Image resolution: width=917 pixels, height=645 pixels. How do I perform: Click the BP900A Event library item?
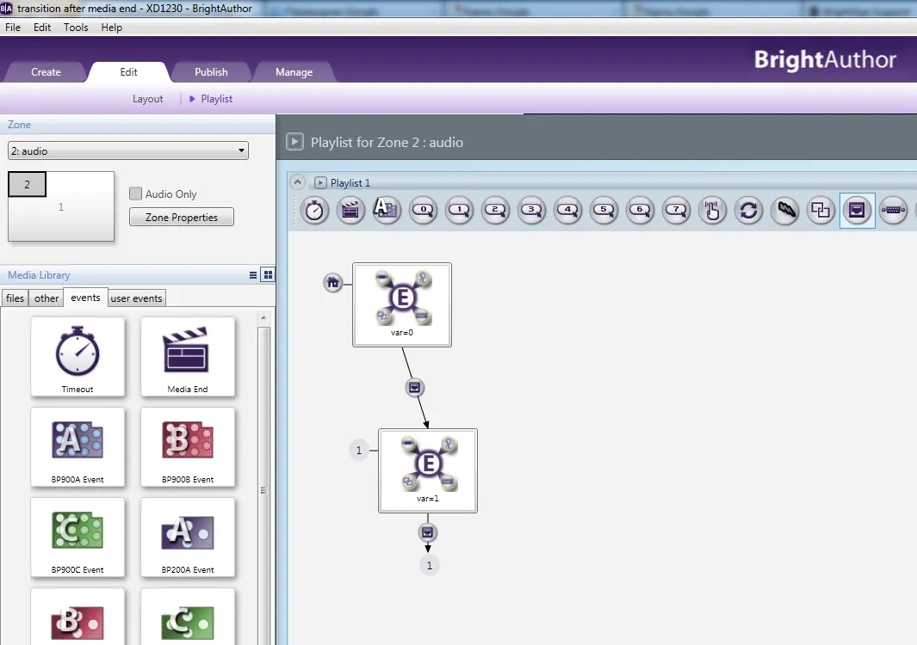[x=77, y=447]
